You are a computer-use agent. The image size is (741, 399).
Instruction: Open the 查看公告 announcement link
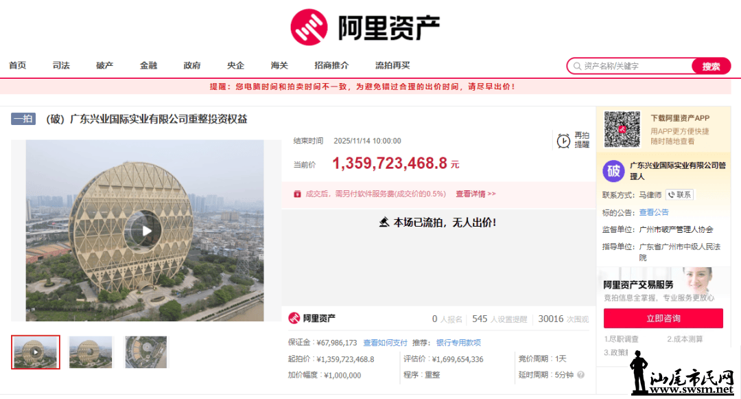click(654, 212)
